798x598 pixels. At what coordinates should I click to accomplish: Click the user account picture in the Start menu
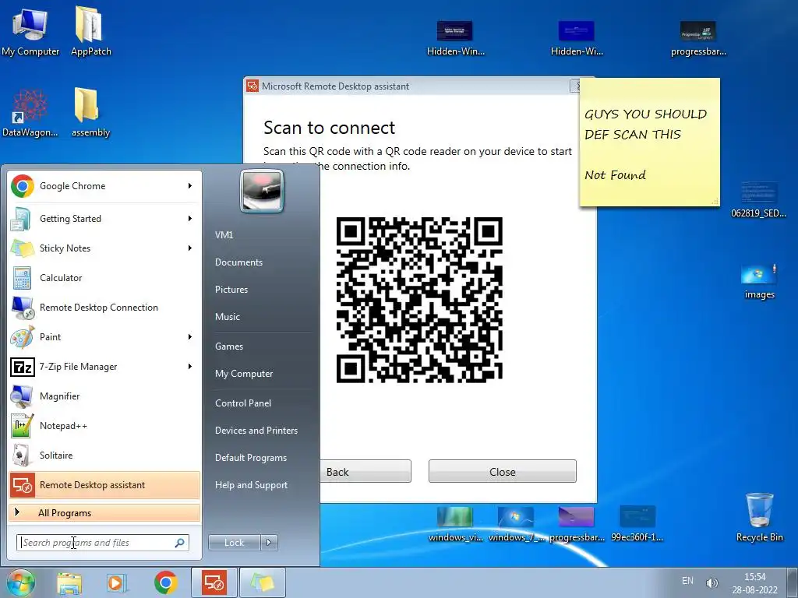point(262,192)
